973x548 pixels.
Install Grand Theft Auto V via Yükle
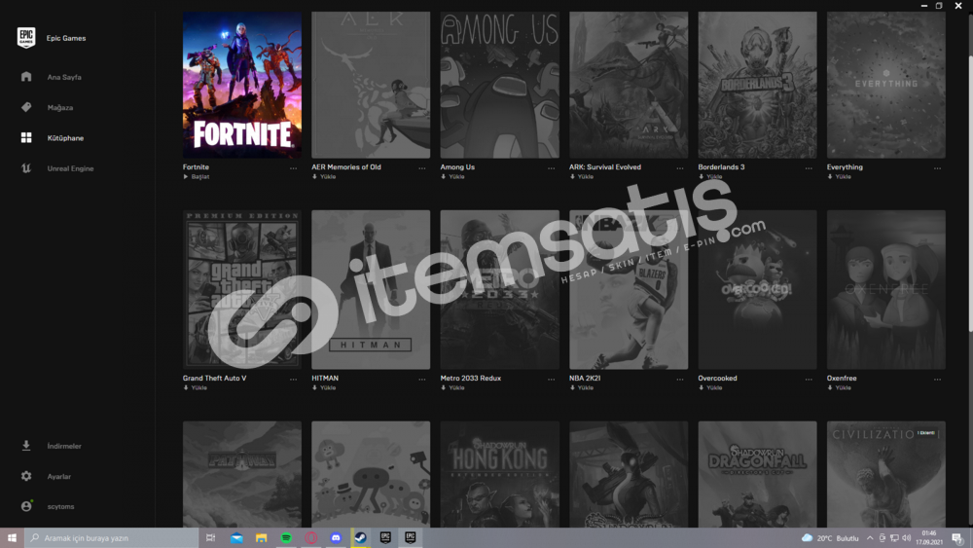(195, 387)
